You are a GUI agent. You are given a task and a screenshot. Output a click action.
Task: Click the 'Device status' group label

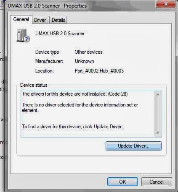[x=34, y=85]
